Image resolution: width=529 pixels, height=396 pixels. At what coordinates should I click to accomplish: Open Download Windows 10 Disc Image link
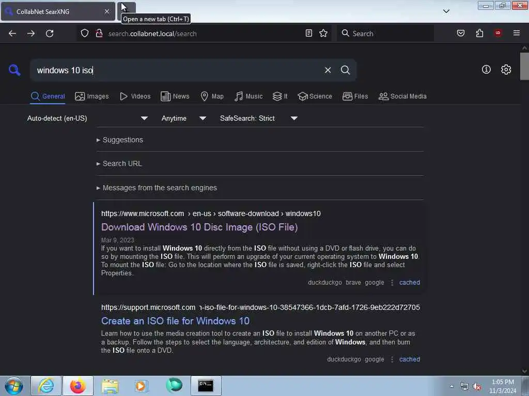click(x=199, y=227)
